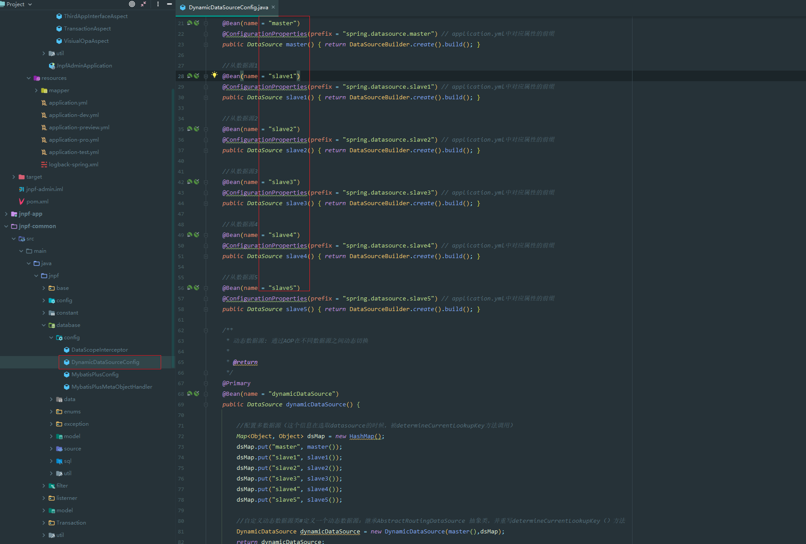
Task: Open Project panel options (three dots)
Action: tap(158, 4)
